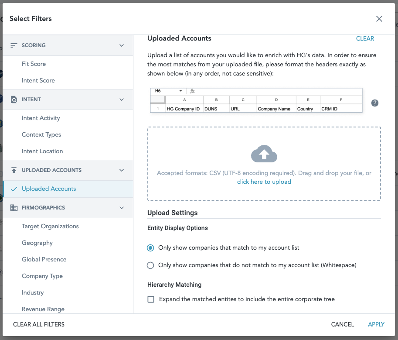Click the 'click here to upload' link
Image resolution: width=398 pixels, height=340 pixels.
[264, 182]
